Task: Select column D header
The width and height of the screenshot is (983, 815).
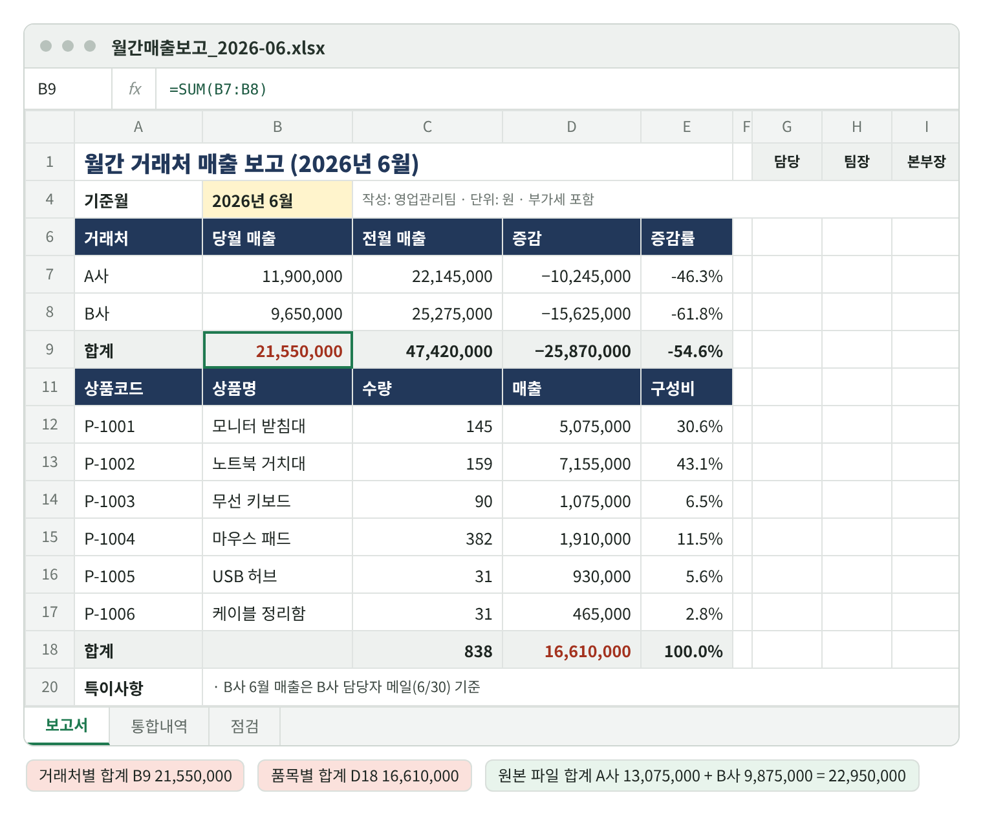Action: (572, 127)
